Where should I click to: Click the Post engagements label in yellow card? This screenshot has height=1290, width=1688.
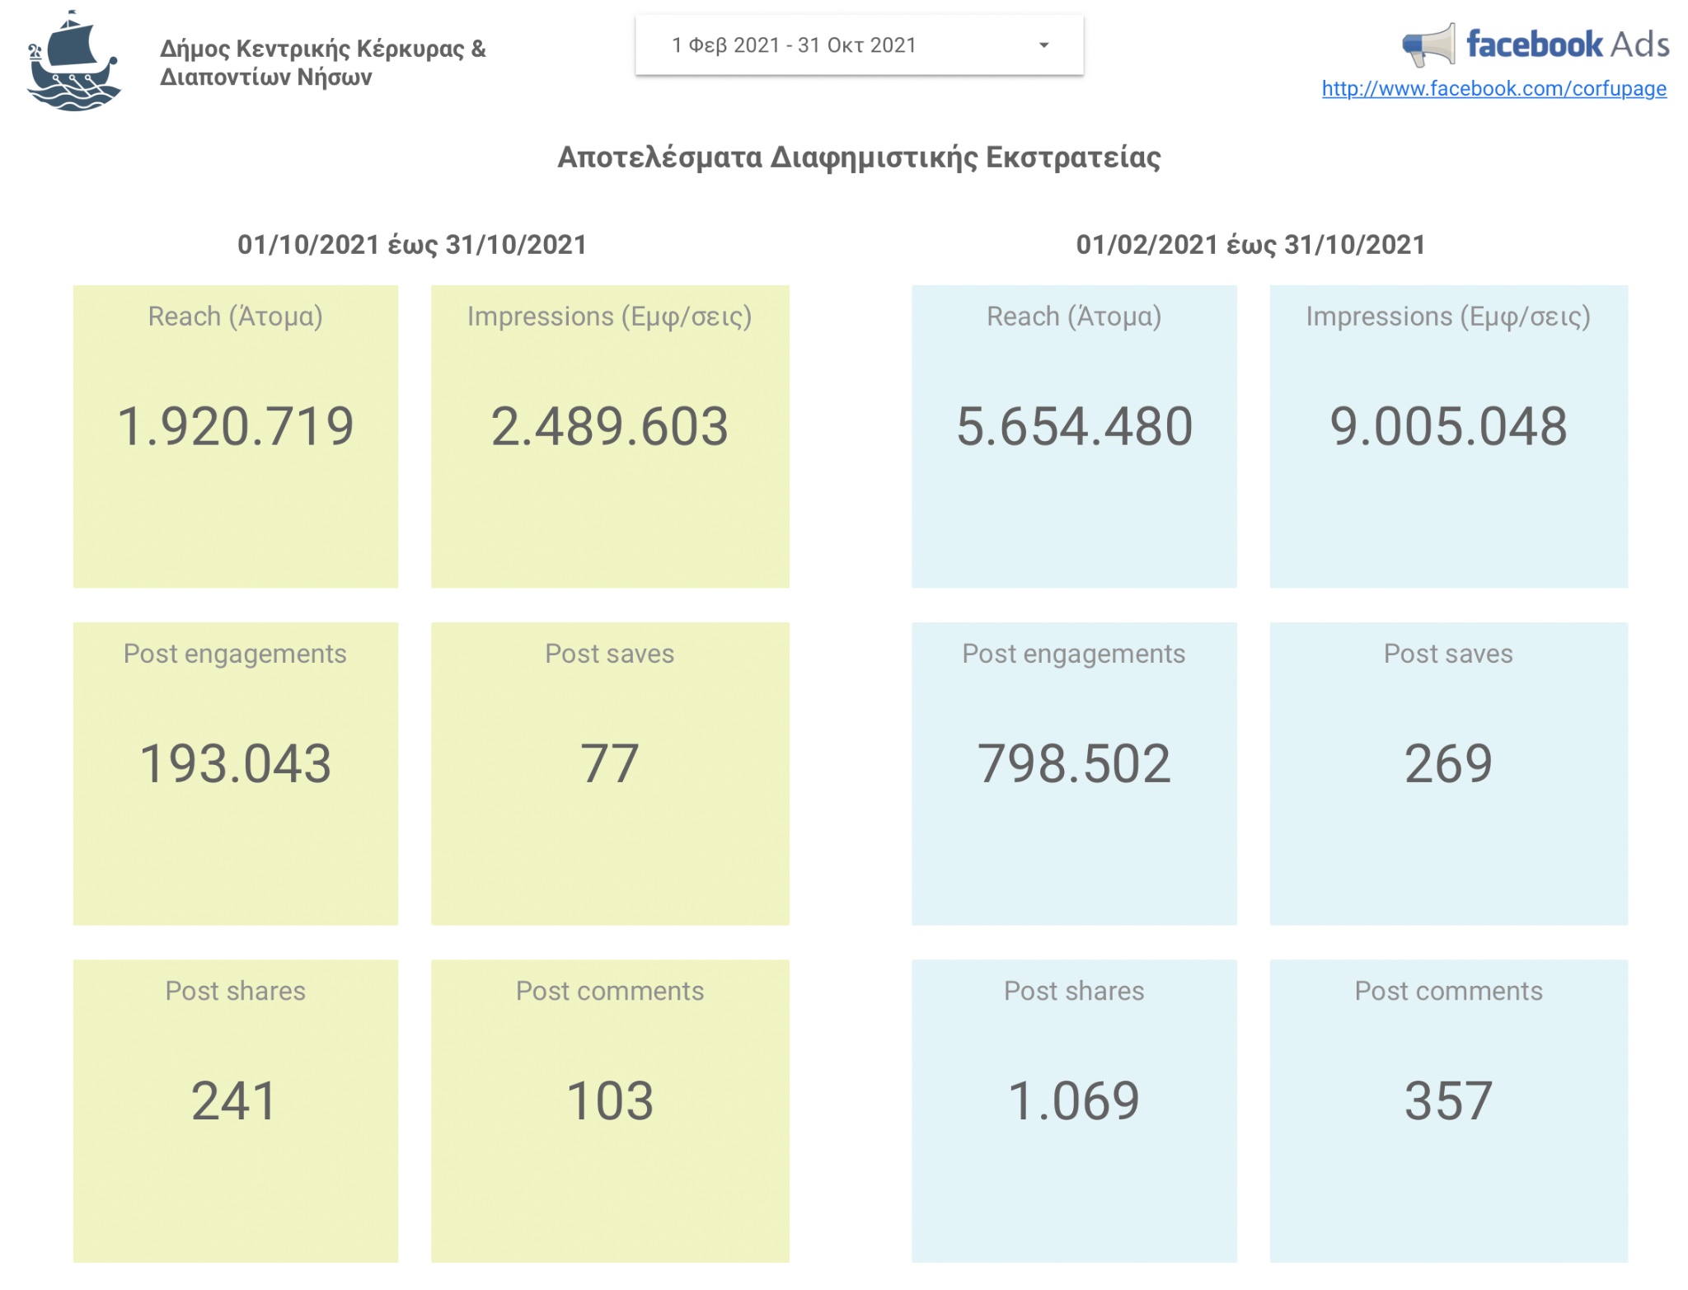[235, 654]
